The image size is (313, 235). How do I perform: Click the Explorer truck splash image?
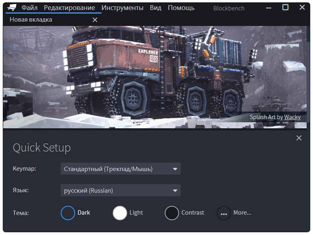(155, 77)
